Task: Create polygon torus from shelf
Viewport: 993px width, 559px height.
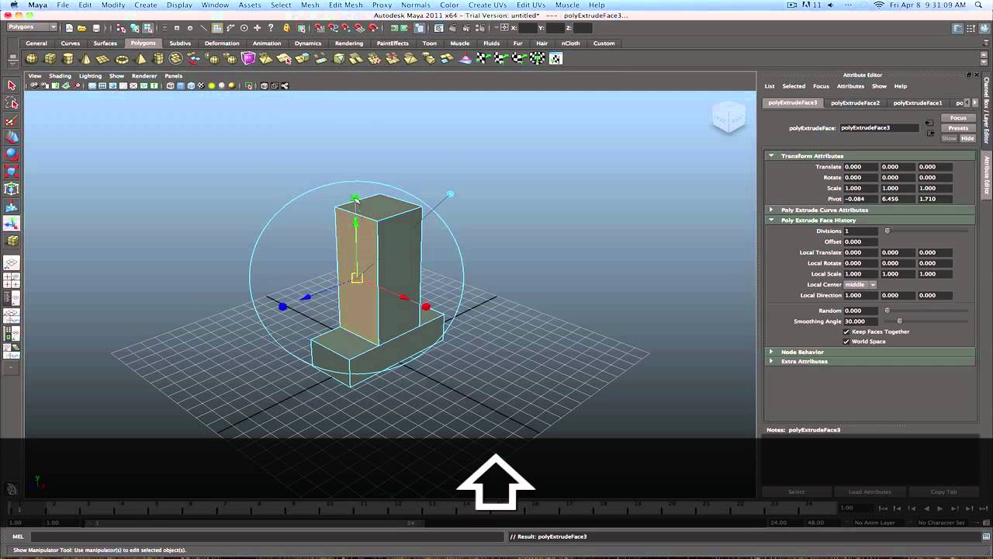Action: tap(122, 58)
